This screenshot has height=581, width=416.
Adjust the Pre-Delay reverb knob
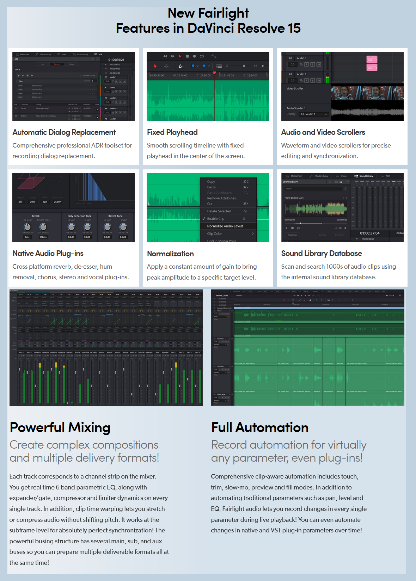pyautogui.click(x=27, y=227)
